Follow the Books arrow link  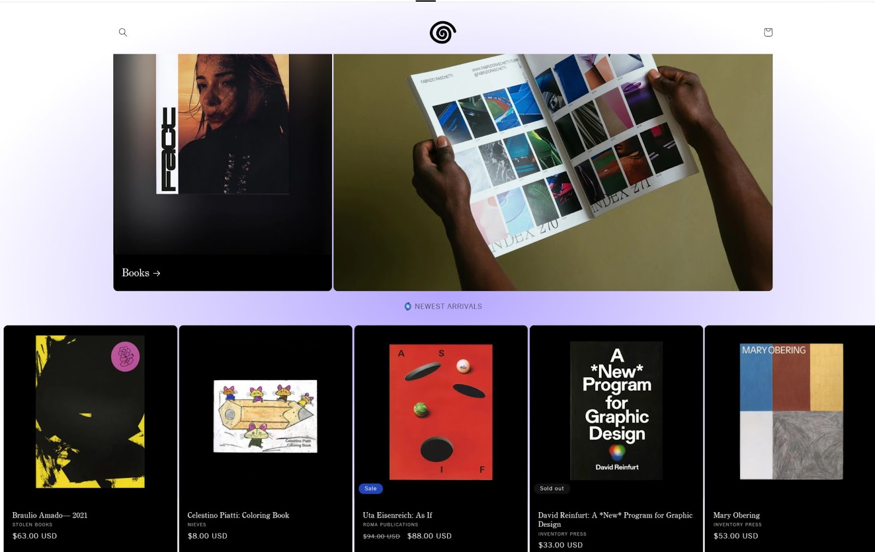[141, 273]
